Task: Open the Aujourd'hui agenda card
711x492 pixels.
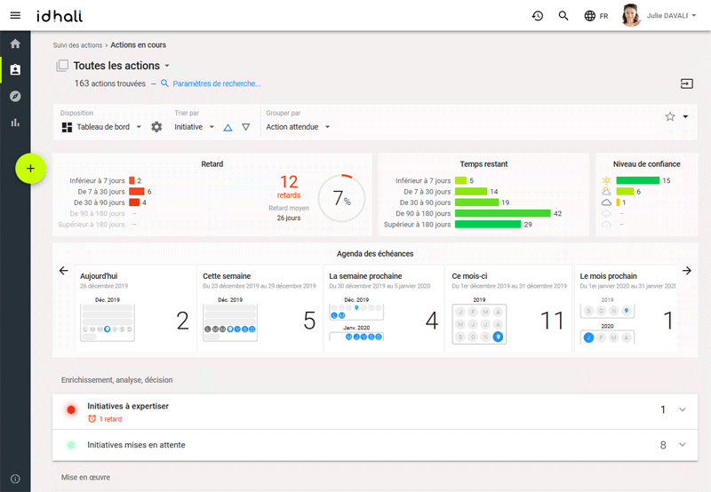Action: [x=135, y=308]
